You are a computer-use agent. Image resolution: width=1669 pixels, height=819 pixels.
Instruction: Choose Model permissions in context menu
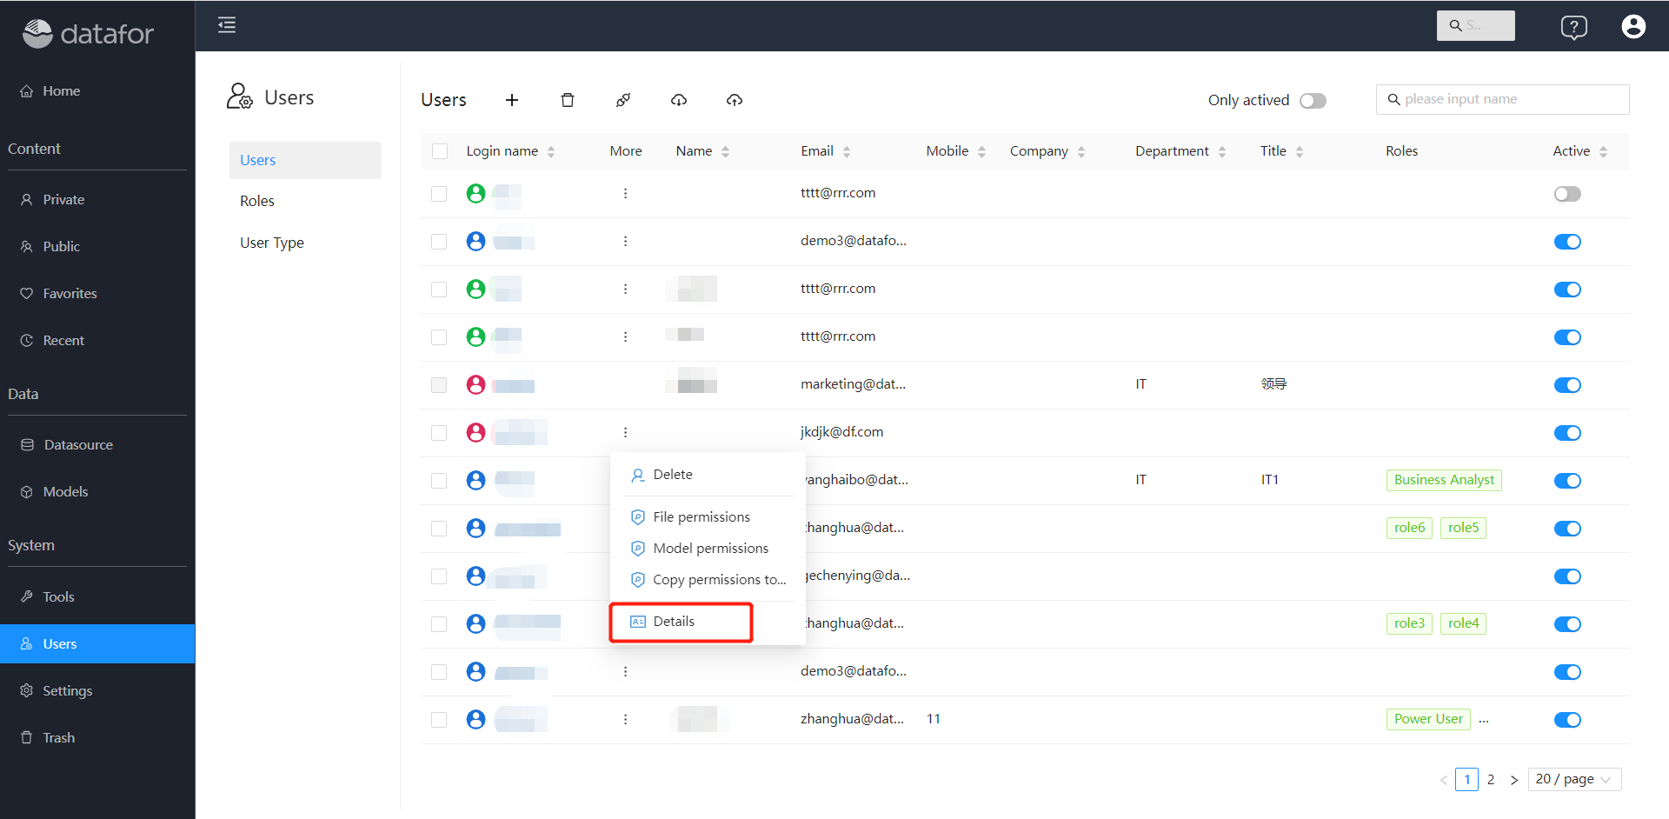(708, 549)
